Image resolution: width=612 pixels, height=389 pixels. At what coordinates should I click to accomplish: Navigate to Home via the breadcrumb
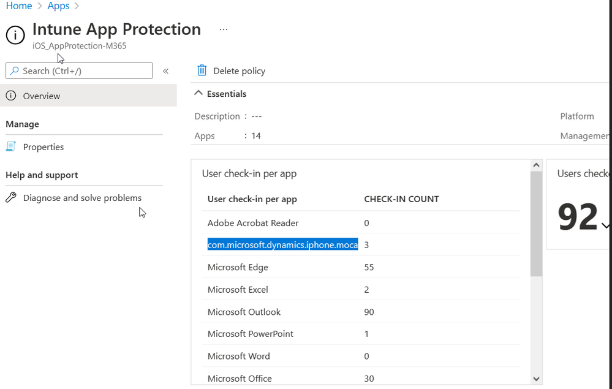pos(18,6)
